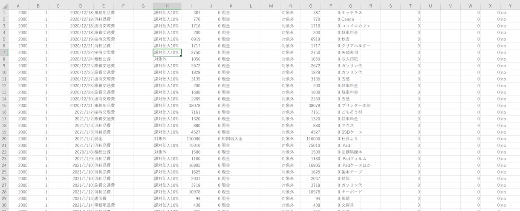The height and width of the screenshot is (211, 520).
Task: Click date cell 2020/12/31
Action: coord(81,105)
